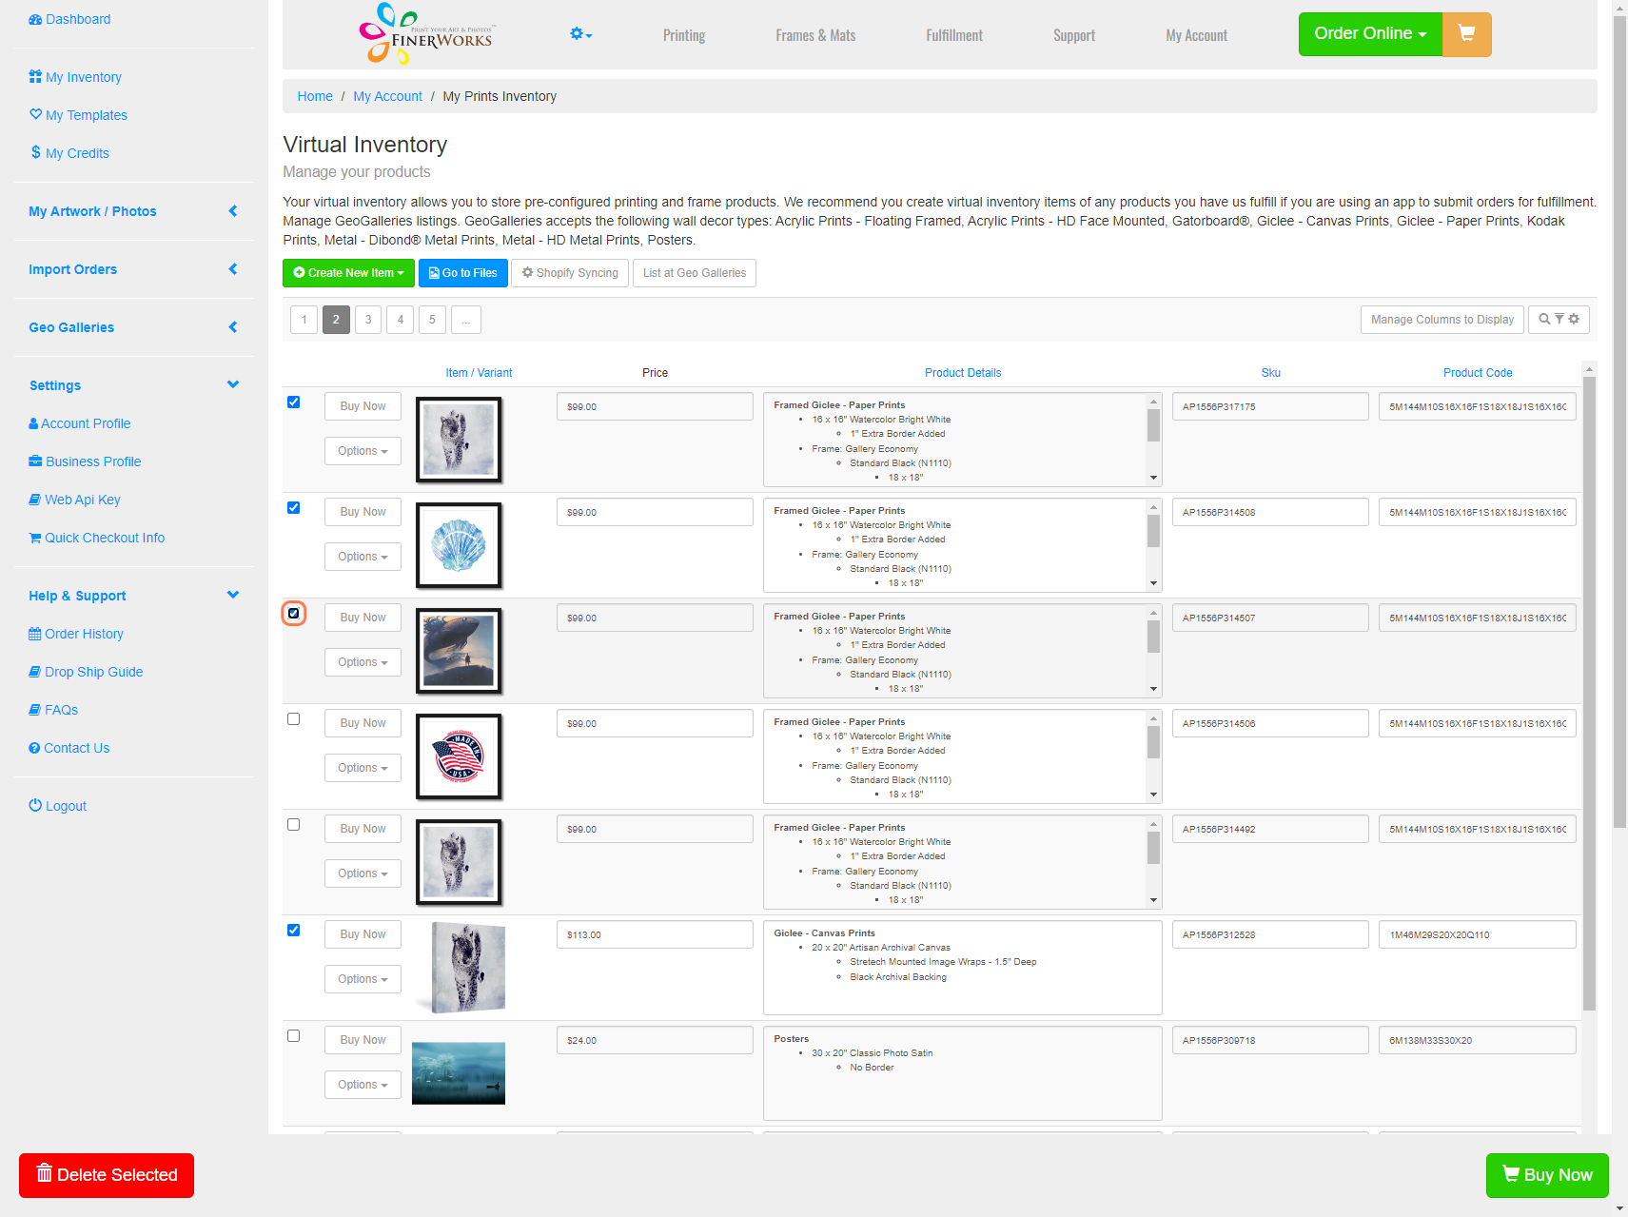
Task: Open the Create New Item dropdown
Action: [348, 273]
